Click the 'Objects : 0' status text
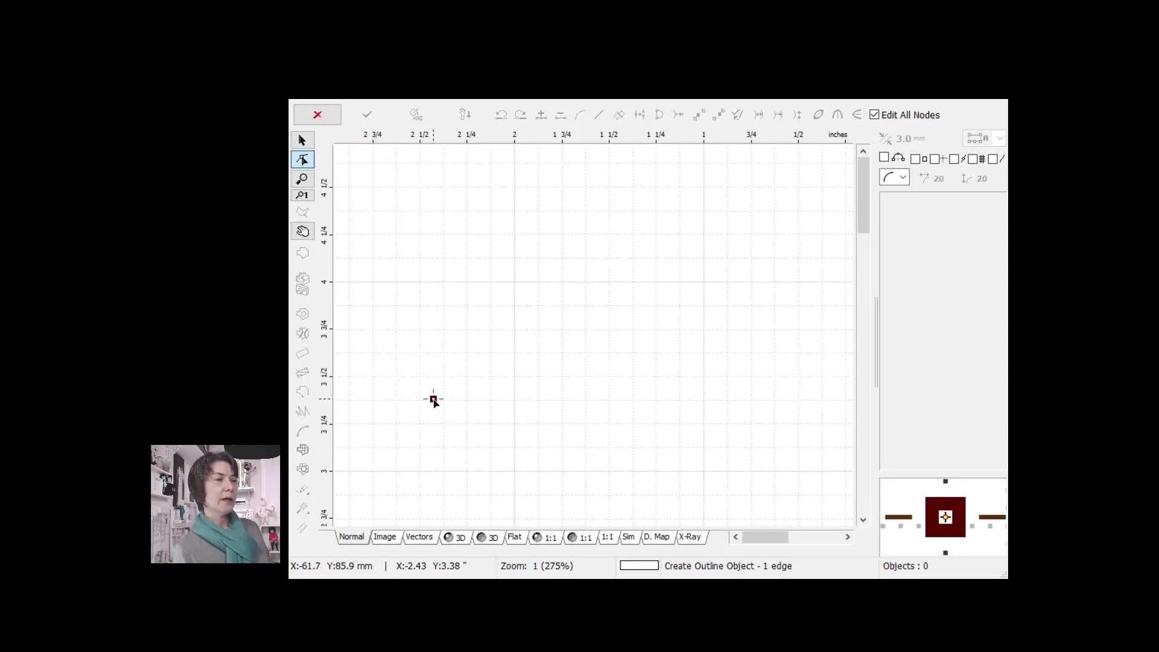This screenshot has height=652, width=1159. [x=905, y=566]
